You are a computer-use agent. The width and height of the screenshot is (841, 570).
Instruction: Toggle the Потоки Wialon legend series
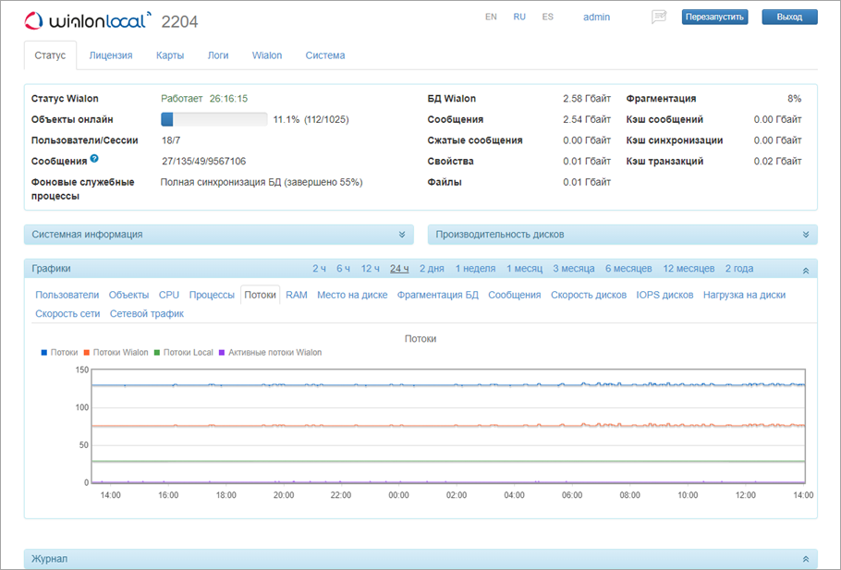pos(116,352)
